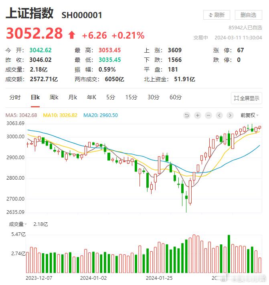Switch to the 60分 tab

[x=176, y=98]
